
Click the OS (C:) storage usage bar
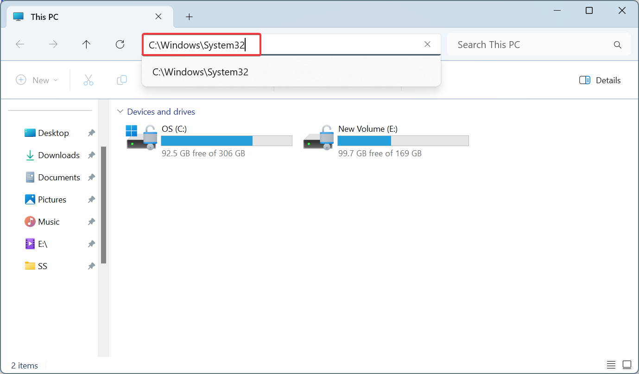click(227, 141)
